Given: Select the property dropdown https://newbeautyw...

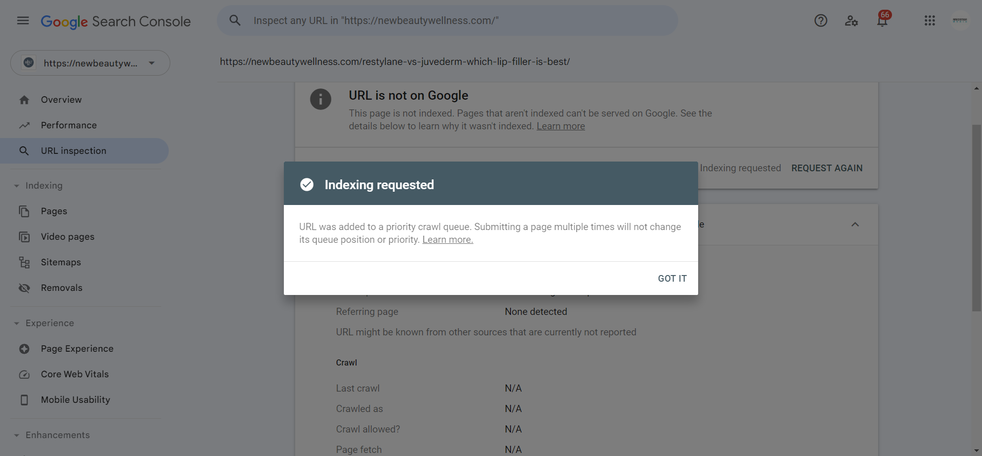Looking at the screenshot, I should coord(90,63).
